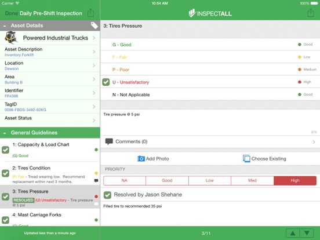This screenshot has width=320, height=240.
Task: Toggle checkbox for 4: Mast Carriage Forks
Action: (6, 220)
